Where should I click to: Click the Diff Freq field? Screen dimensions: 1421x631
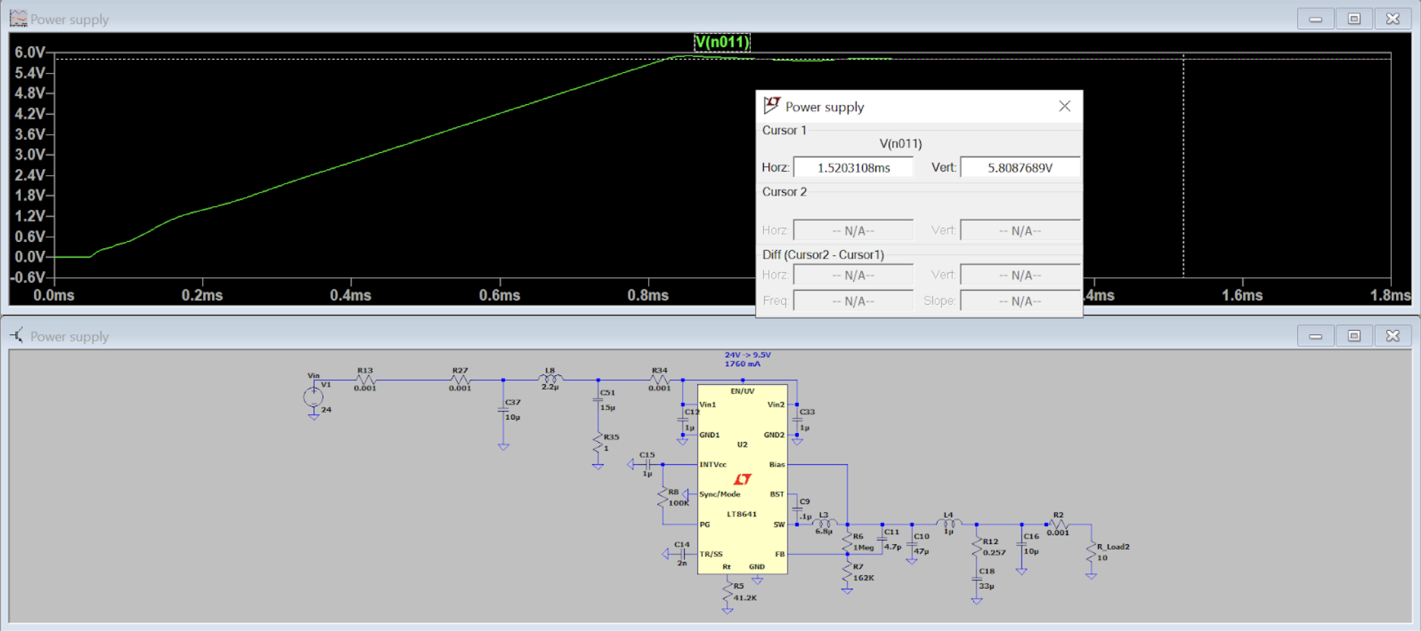(853, 301)
